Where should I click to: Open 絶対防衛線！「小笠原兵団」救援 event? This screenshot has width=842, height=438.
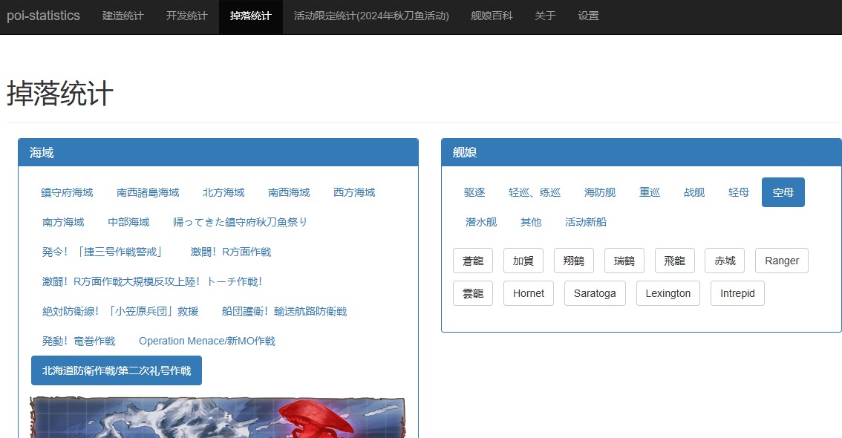click(120, 311)
